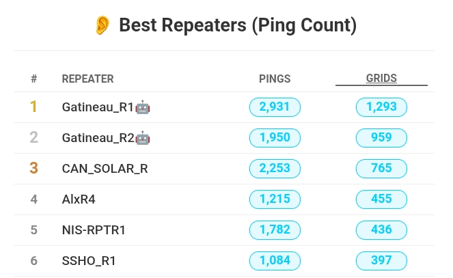Image resolution: width=453 pixels, height=278 pixels.
Task: Click the ear icon in the title
Action: 102,26
